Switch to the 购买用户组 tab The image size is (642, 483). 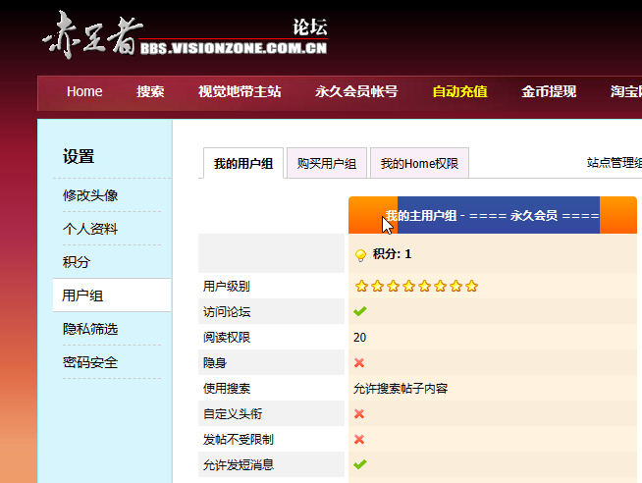click(x=327, y=163)
